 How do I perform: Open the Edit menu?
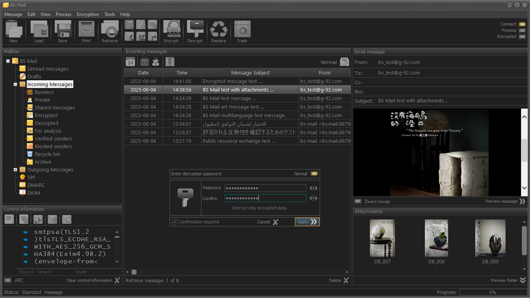(31, 14)
